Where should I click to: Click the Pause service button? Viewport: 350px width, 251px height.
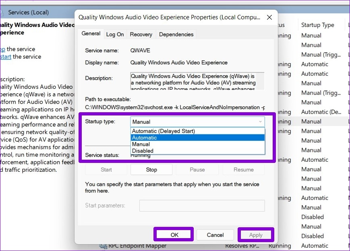click(x=197, y=170)
